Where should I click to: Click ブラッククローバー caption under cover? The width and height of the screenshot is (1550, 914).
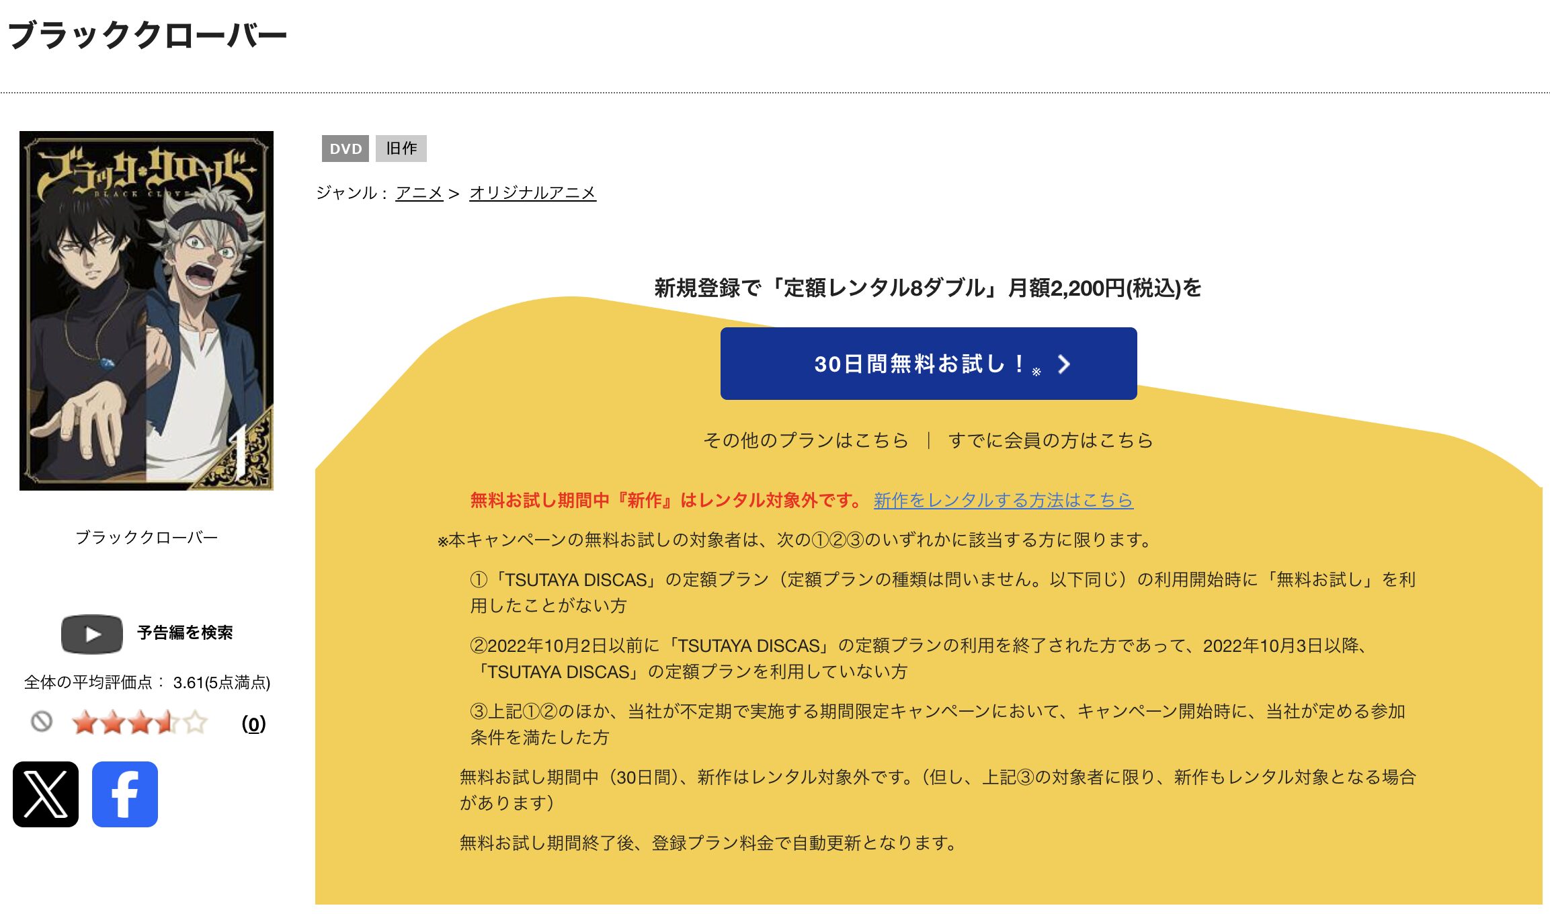(x=147, y=538)
